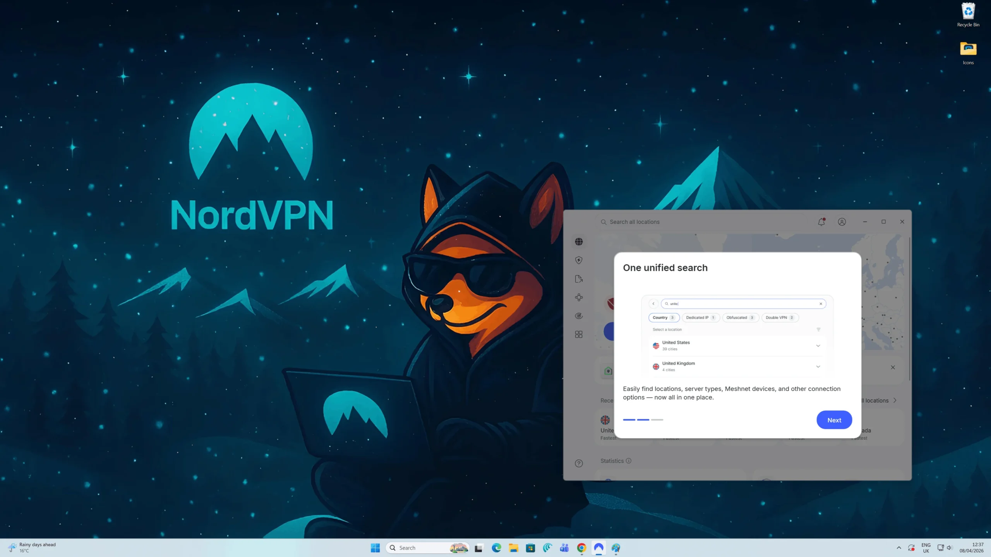
Task: Show hidden system tray icons chevron
Action: click(898, 548)
